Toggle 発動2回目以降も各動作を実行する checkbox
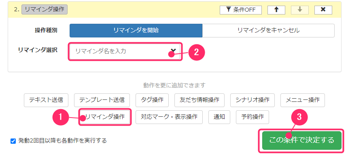 13,141
